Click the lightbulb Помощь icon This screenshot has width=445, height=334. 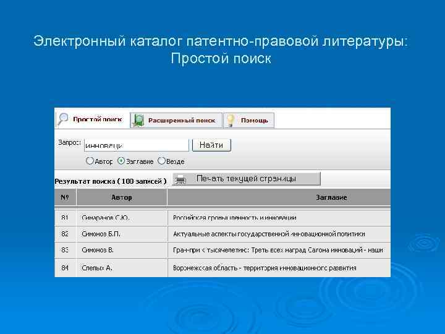point(231,121)
